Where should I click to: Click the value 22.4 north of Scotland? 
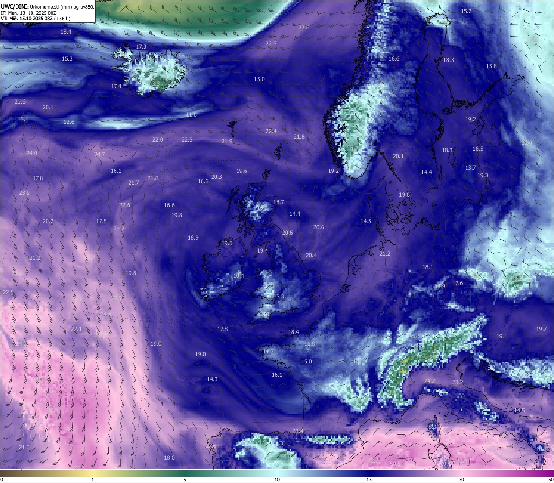[x=271, y=131]
